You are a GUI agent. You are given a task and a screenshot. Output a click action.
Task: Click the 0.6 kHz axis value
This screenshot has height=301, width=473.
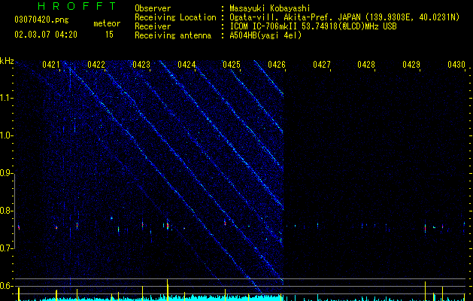click(x=6, y=286)
